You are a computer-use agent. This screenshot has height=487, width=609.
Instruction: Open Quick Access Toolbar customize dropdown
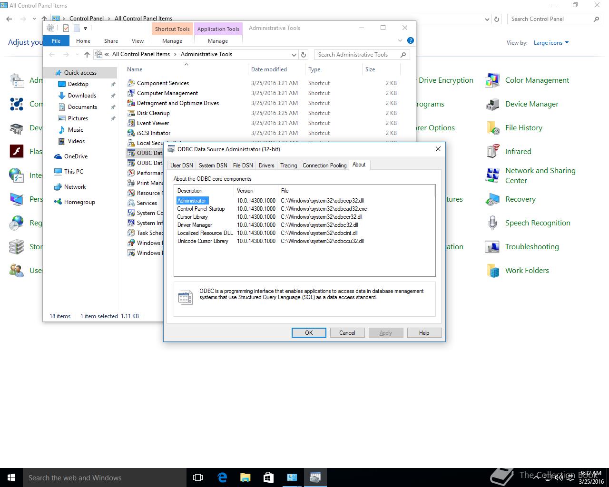[x=85, y=28]
